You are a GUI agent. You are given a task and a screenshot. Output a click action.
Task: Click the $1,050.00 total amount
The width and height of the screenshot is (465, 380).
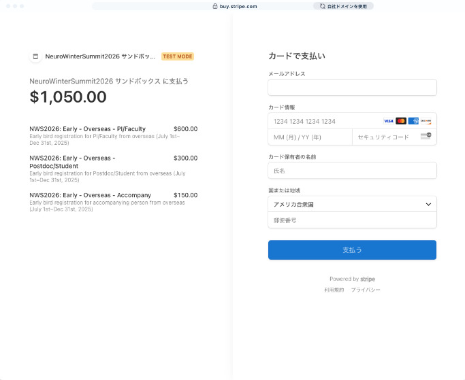point(68,97)
